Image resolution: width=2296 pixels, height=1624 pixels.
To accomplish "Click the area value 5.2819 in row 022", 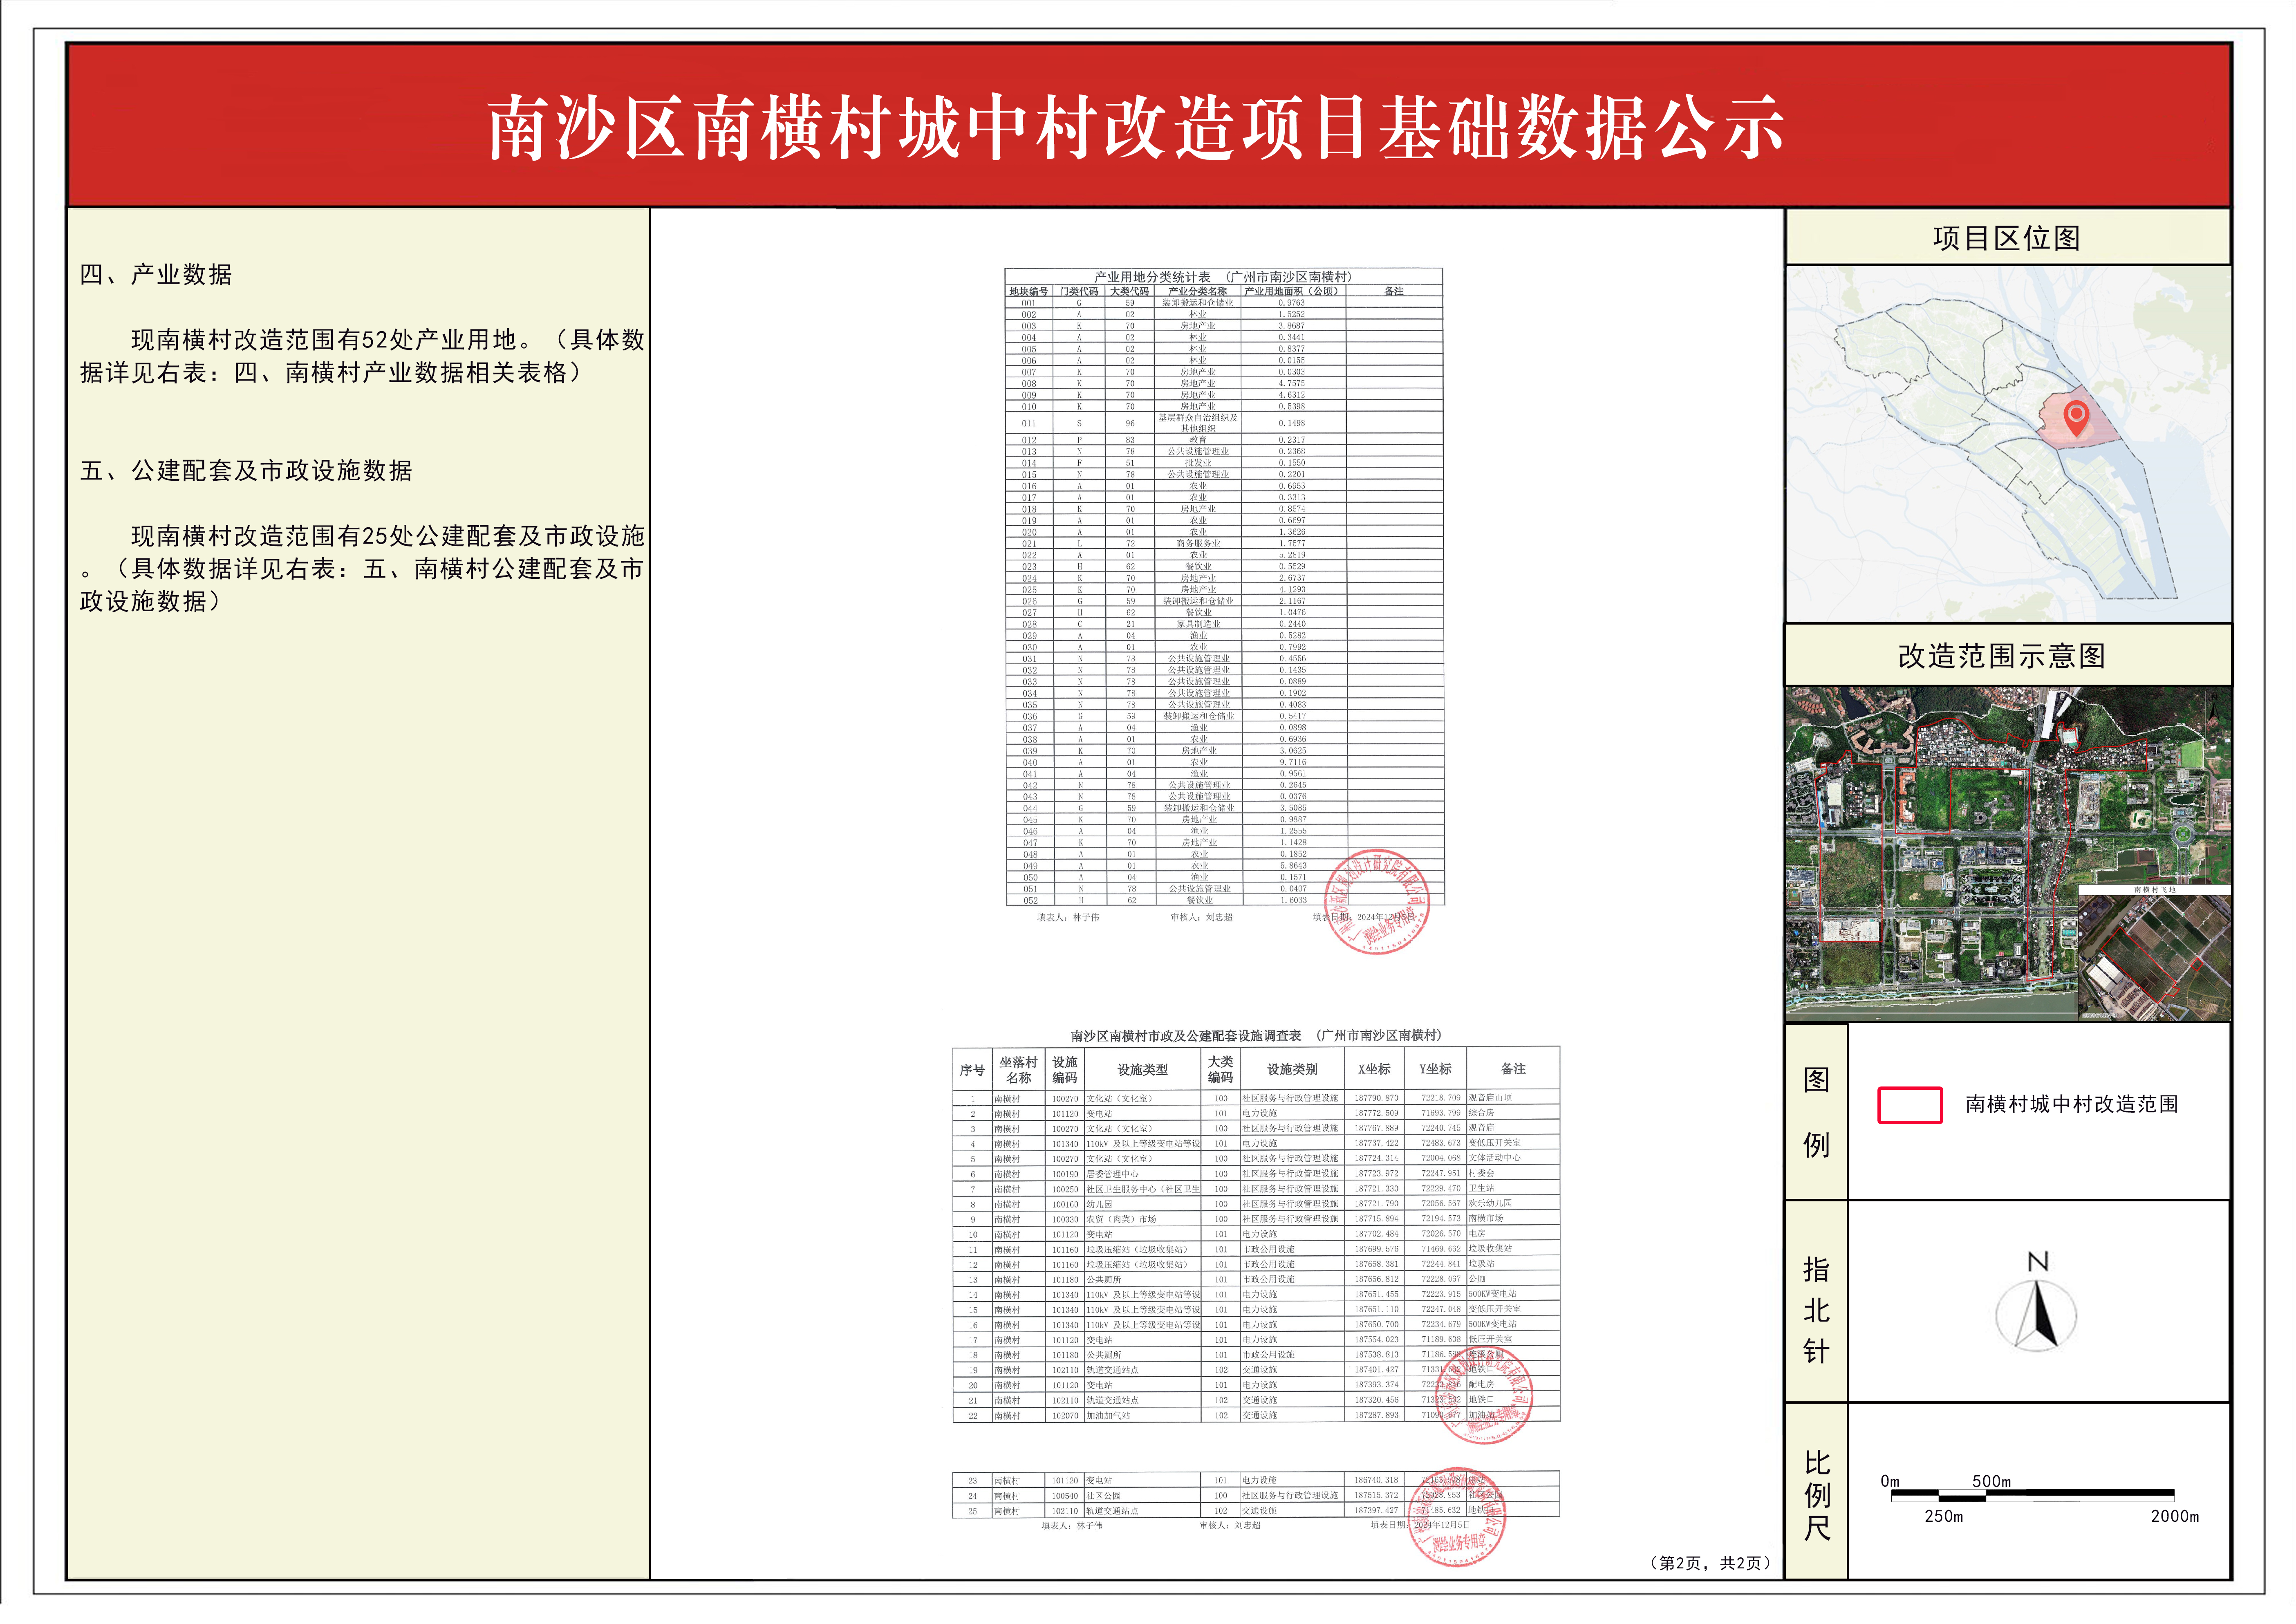I will click(x=1292, y=555).
